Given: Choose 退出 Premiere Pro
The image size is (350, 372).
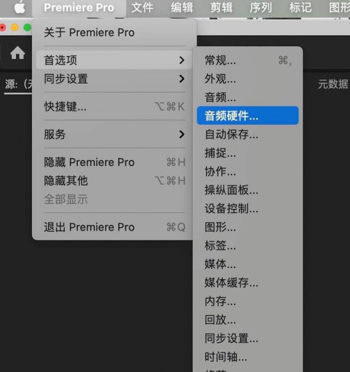Looking at the screenshot, I should [x=114, y=227].
